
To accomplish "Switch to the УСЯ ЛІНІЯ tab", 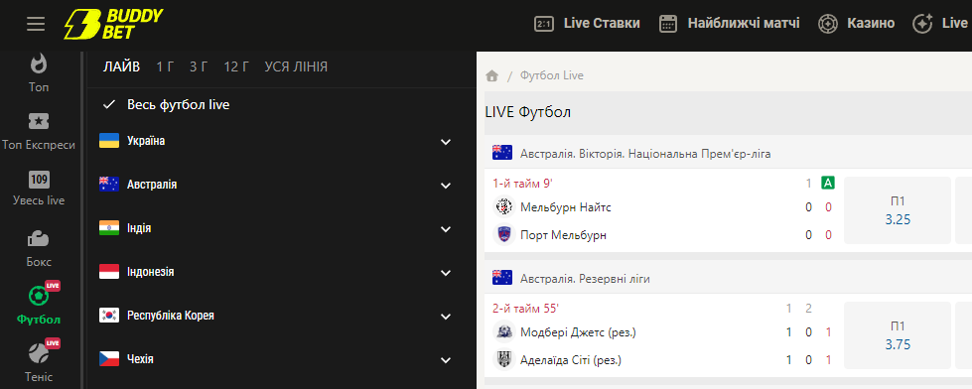I will click(x=296, y=66).
